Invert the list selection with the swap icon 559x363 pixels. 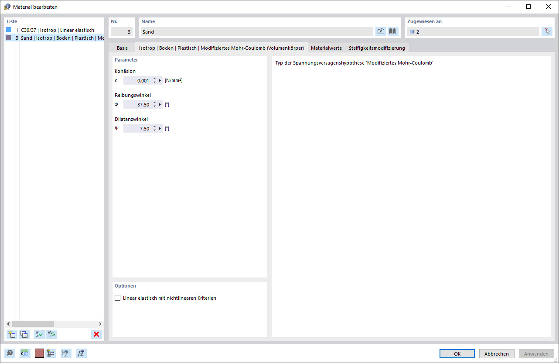pos(51,335)
